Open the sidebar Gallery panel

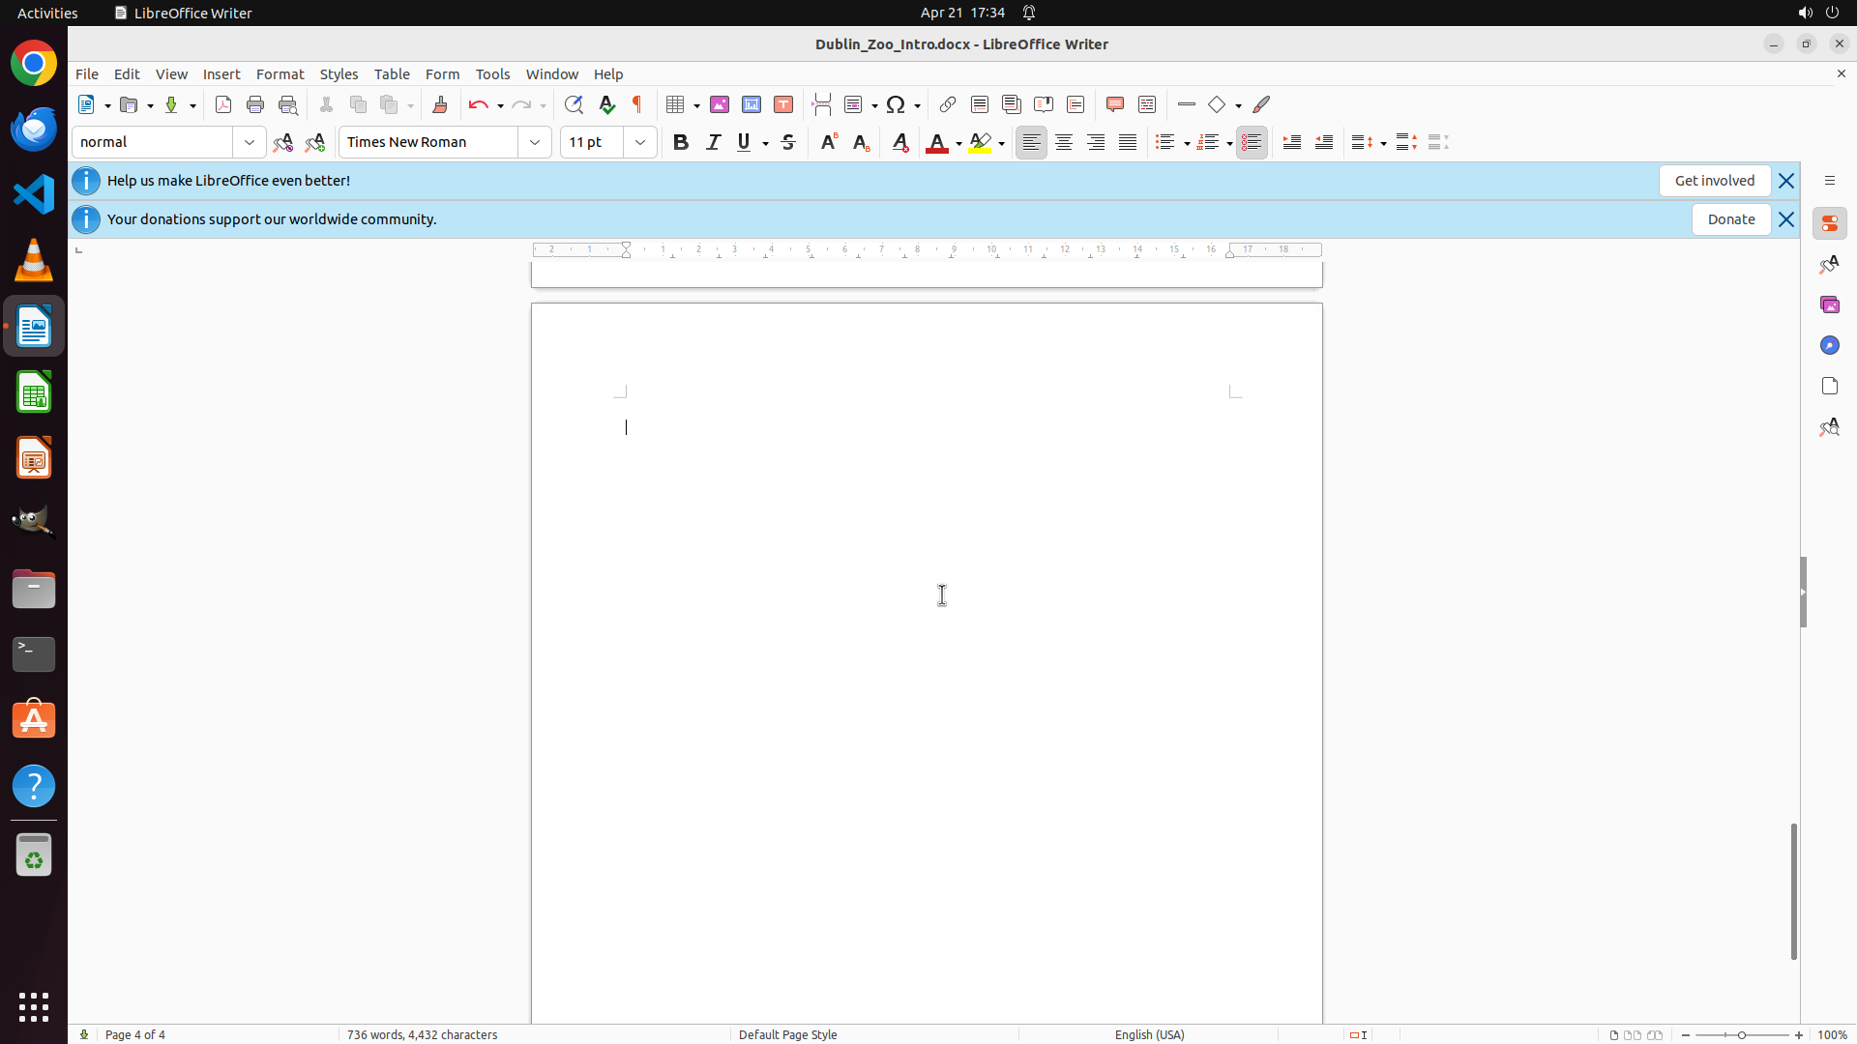[x=1829, y=304]
